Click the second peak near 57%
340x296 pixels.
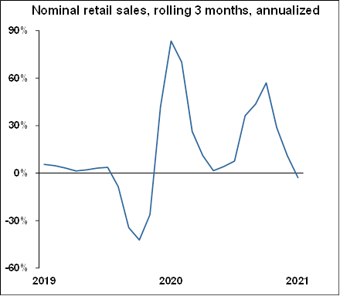coord(266,83)
